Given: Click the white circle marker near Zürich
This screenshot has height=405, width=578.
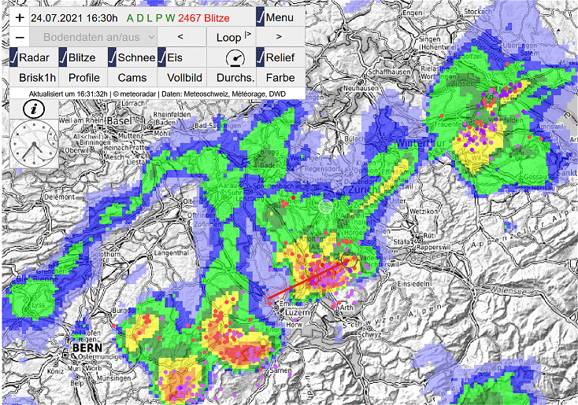Looking at the screenshot, I should pos(325,207).
